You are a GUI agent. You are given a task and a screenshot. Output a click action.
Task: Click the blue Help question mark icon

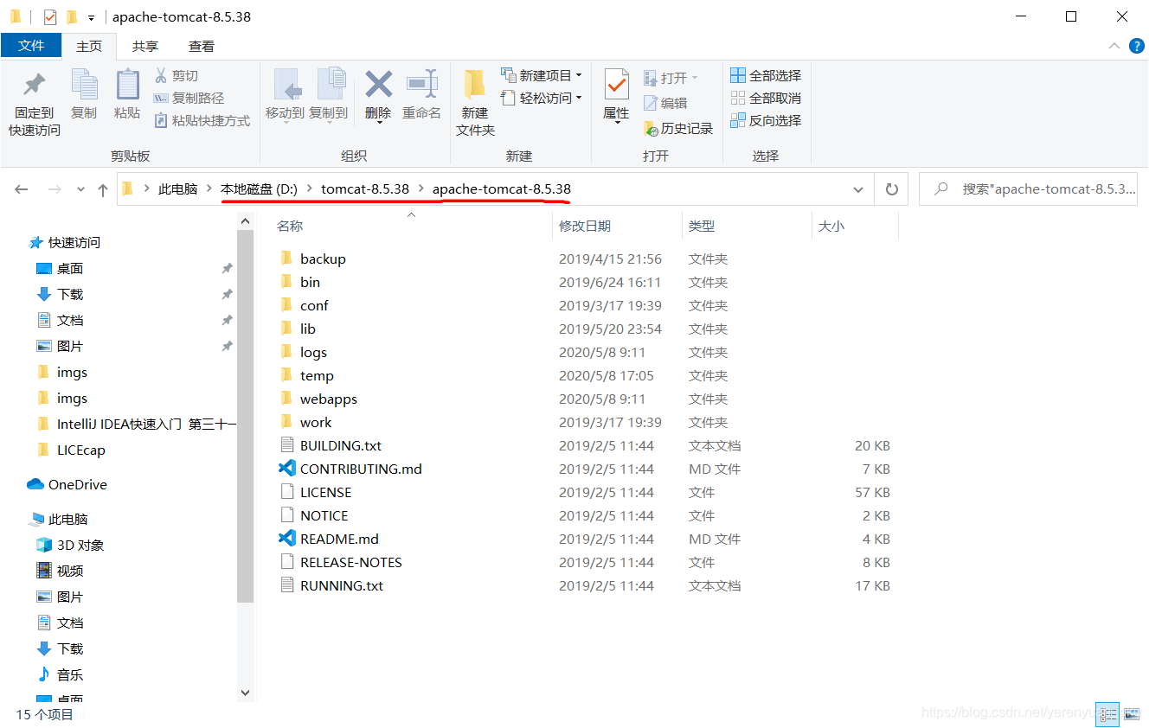(1136, 46)
